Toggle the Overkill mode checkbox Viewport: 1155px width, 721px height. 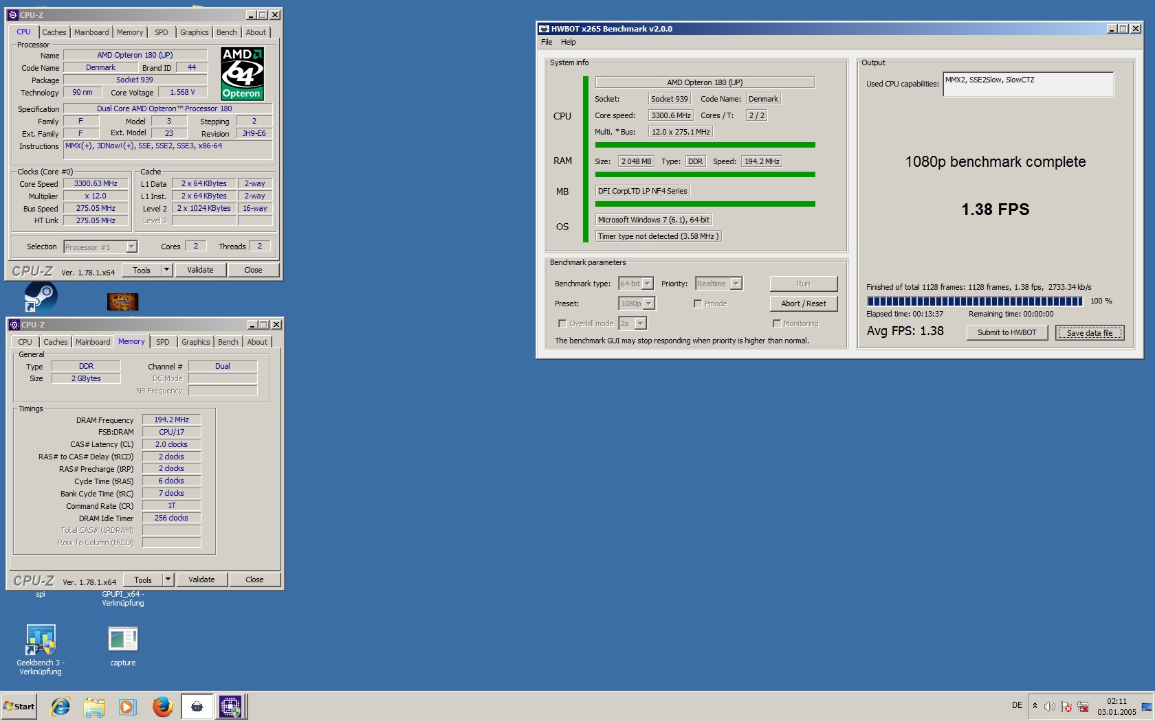(x=562, y=323)
